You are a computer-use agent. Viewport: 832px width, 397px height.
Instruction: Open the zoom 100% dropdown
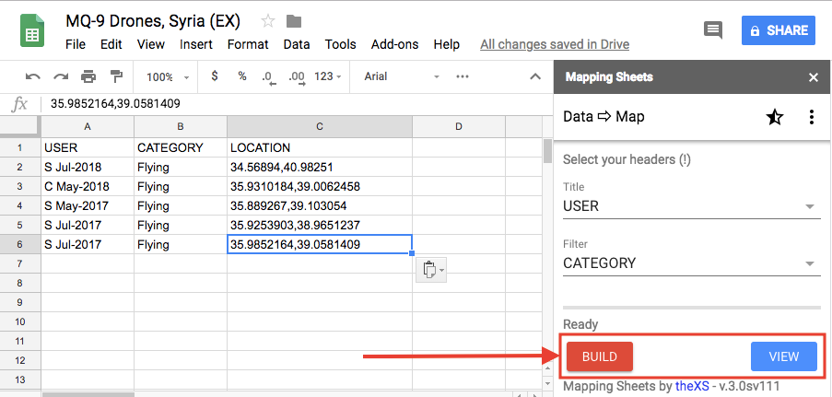[x=167, y=76]
